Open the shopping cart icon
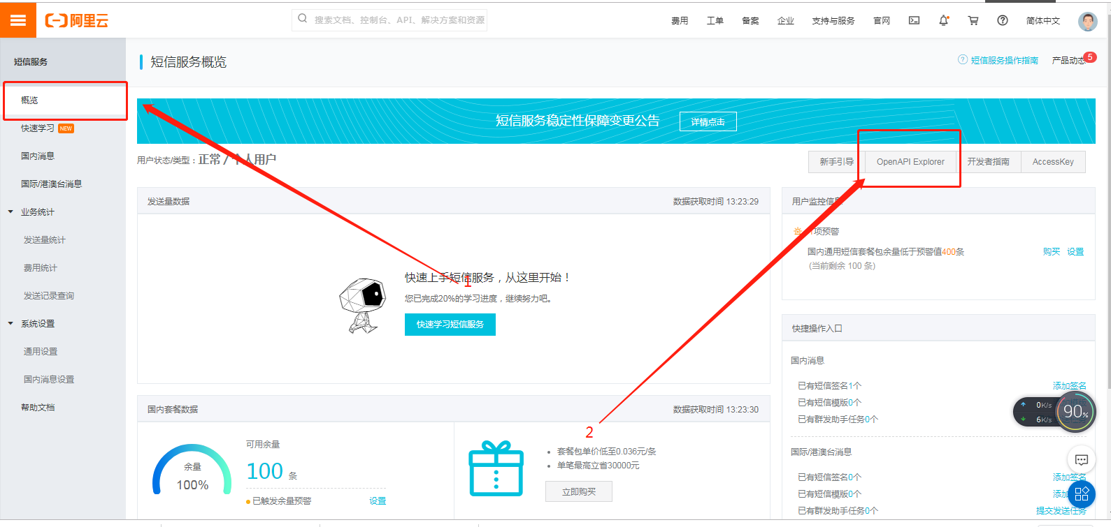 973,20
